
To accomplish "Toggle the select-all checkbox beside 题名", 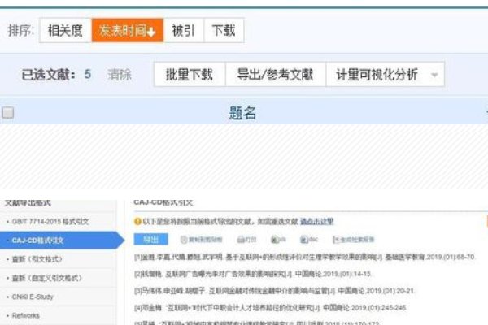I will (8, 113).
